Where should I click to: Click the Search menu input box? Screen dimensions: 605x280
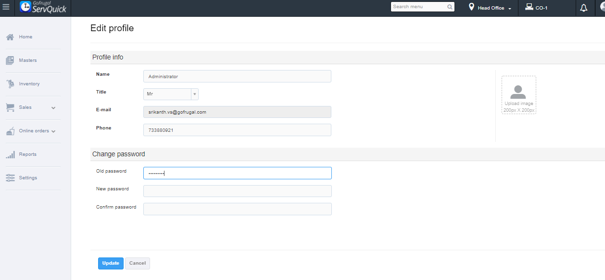pyautogui.click(x=418, y=7)
